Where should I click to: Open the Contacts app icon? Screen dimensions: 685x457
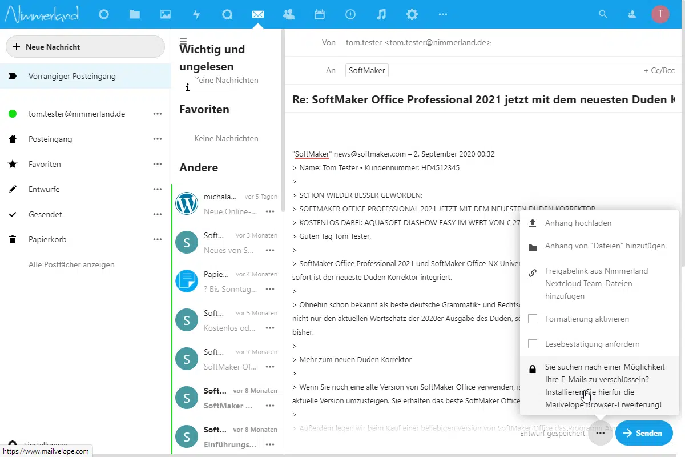click(289, 14)
